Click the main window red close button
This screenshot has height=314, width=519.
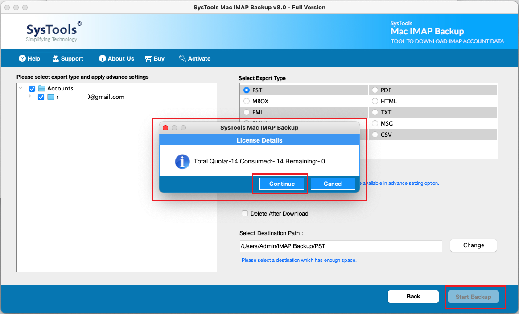click(x=7, y=7)
